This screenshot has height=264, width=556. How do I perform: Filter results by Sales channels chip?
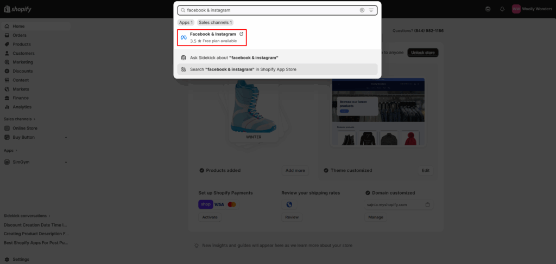[x=215, y=22]
